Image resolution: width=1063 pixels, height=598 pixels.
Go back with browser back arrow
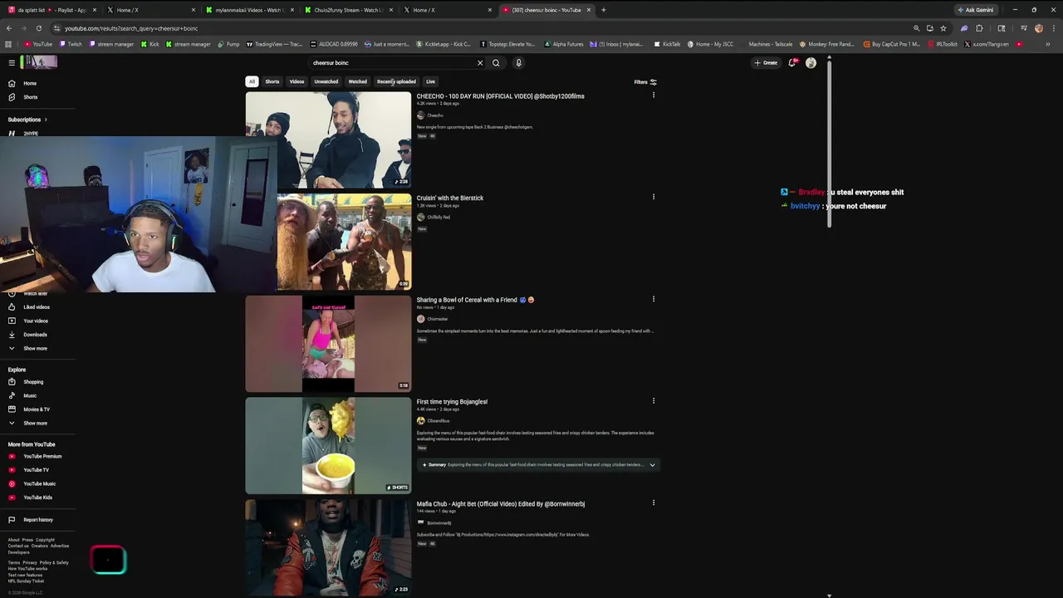pyautogui.click(x=9, y=28)
